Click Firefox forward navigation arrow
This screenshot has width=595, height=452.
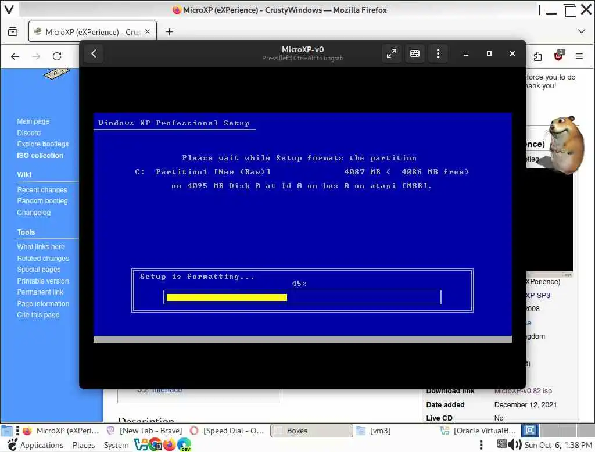pyautogui.click(x=36, y=56)
